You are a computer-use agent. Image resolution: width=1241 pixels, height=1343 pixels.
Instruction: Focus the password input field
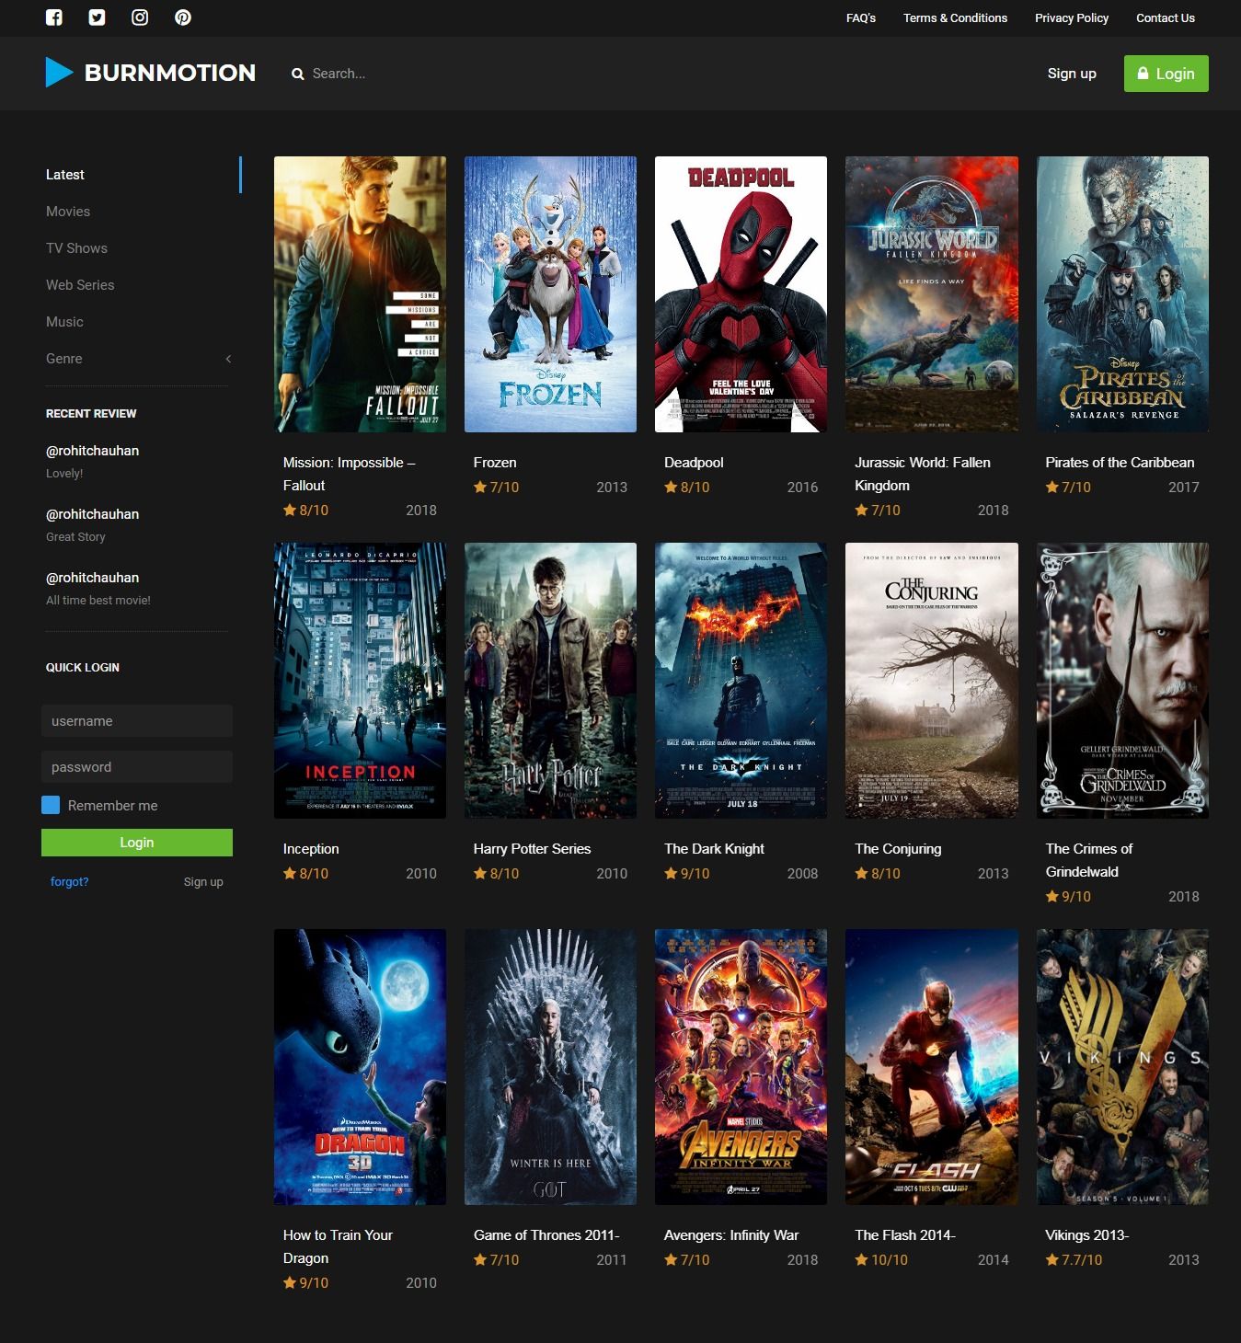pyautogui.click(x=137, y=767)
